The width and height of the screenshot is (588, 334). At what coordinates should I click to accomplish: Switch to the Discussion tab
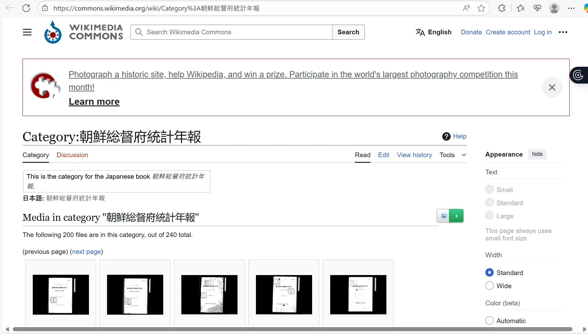72,155
